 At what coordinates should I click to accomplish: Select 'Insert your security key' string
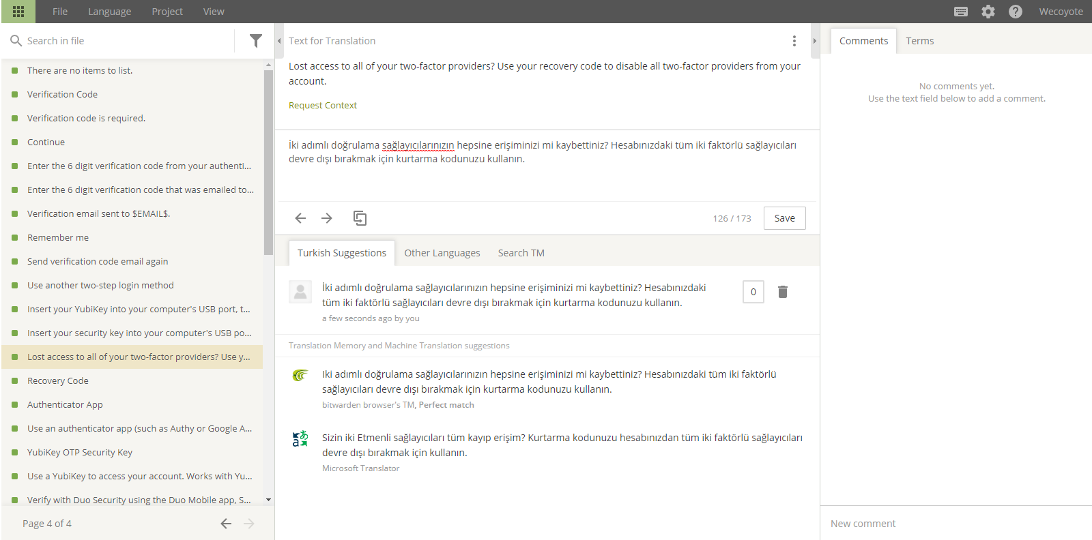point(132,333)
